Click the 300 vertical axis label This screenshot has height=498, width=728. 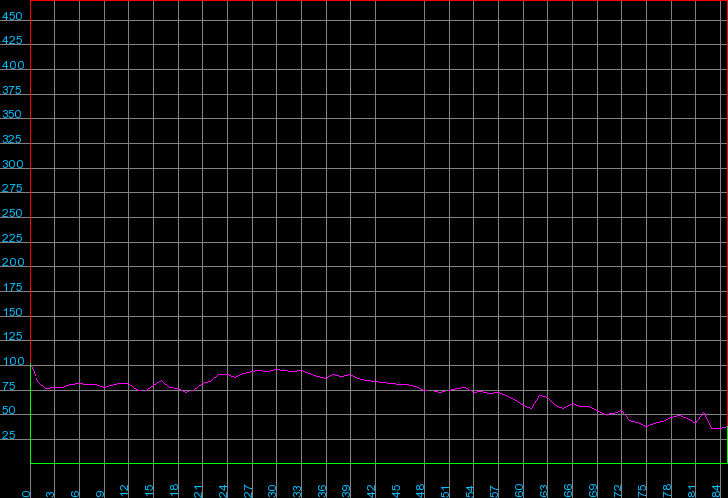click(12, 164)
